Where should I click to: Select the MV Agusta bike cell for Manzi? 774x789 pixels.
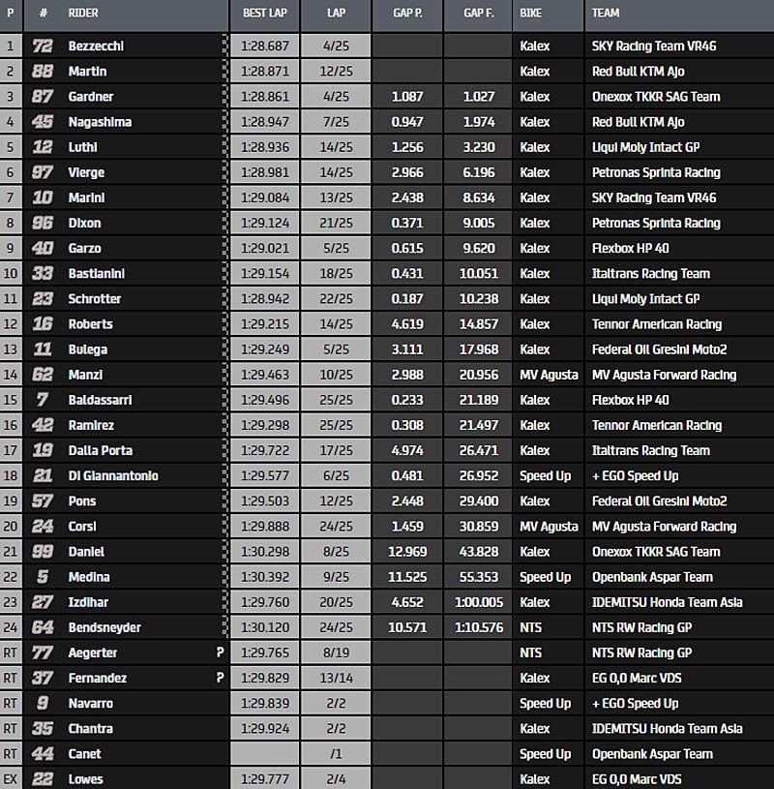click(x=549, y=375)
